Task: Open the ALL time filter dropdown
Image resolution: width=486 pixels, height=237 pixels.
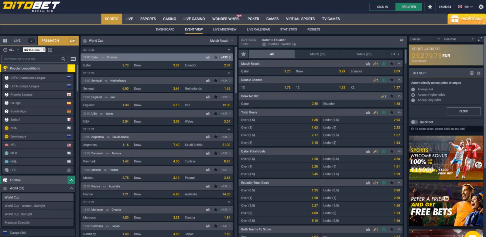Action: click(11, 50)
